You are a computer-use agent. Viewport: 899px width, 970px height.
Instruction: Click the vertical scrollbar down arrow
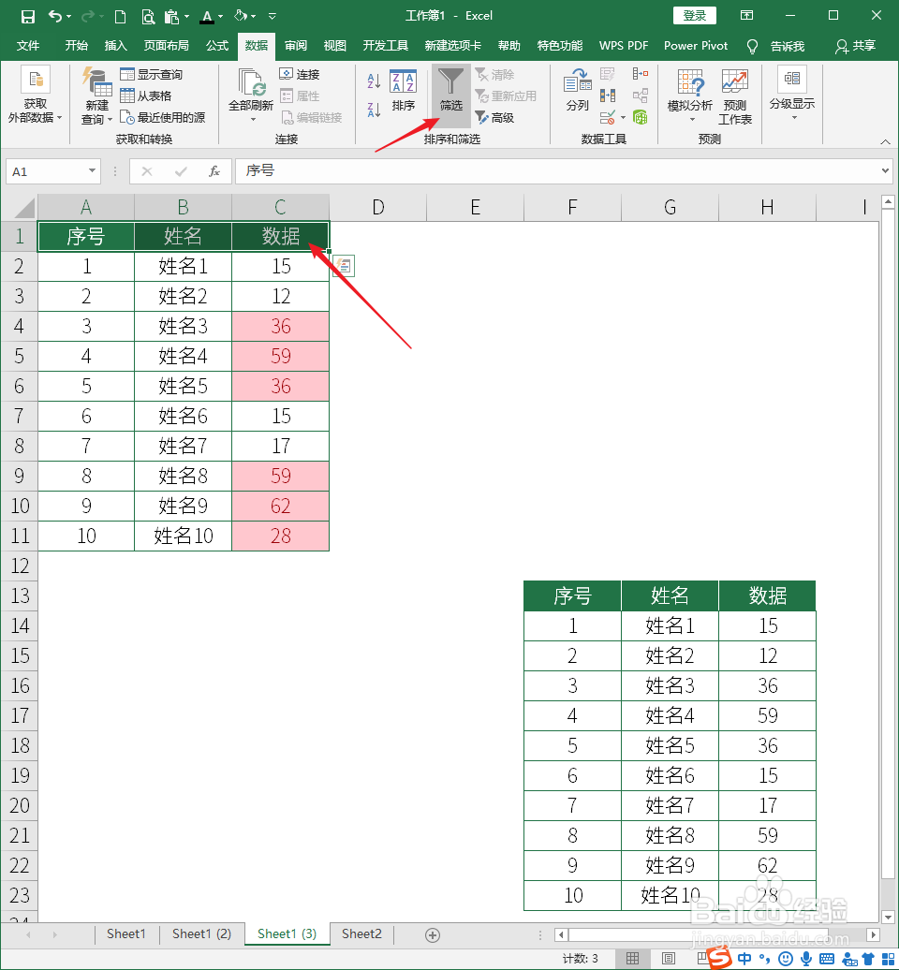(x=888, y=917)
